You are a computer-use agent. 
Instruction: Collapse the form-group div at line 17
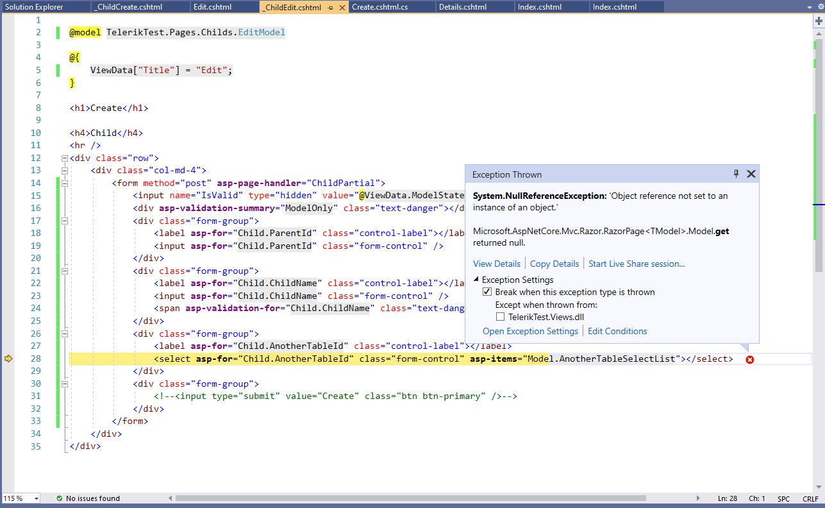pyautogui.click(x=65, y=221)
